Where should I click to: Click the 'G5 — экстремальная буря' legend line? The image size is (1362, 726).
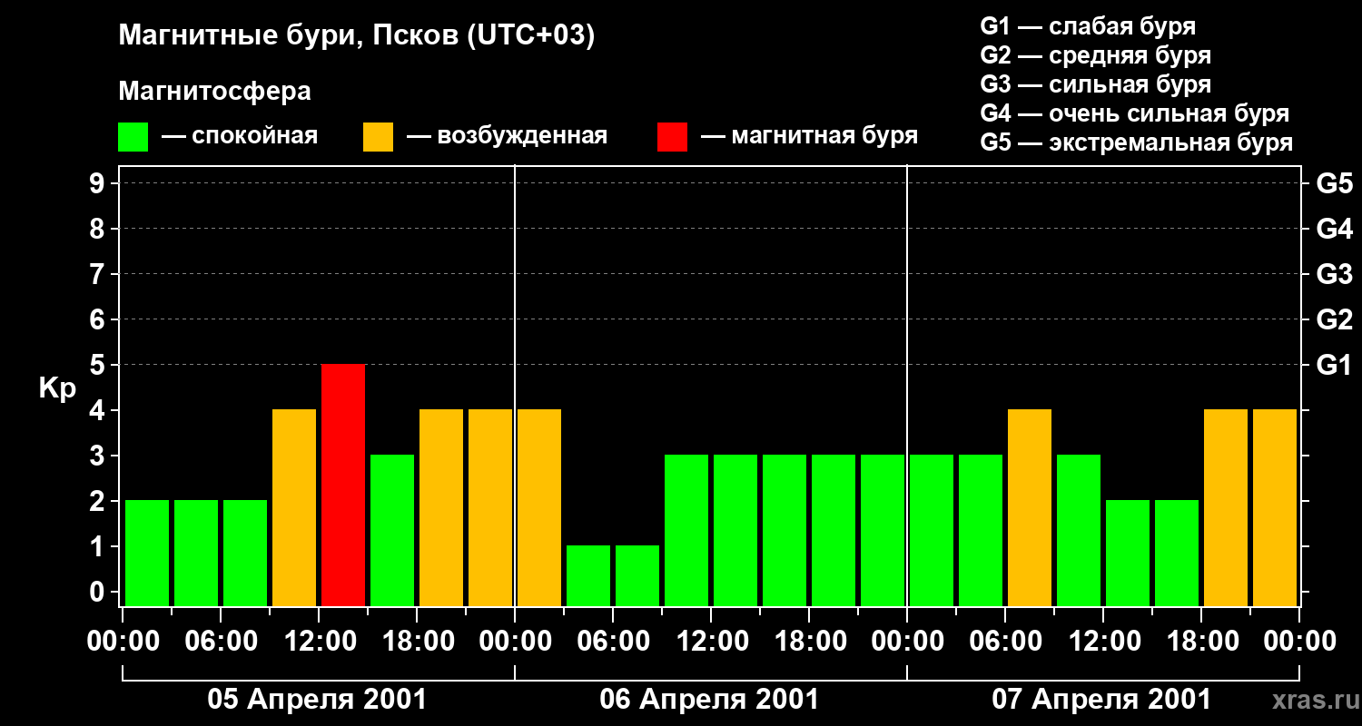click(x=1137, y=142)
